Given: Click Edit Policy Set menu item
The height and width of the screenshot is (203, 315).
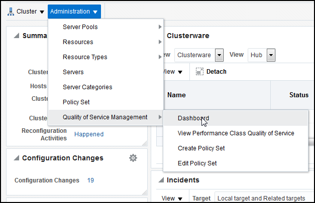Looking at the screenshot, I should point(197,163).
